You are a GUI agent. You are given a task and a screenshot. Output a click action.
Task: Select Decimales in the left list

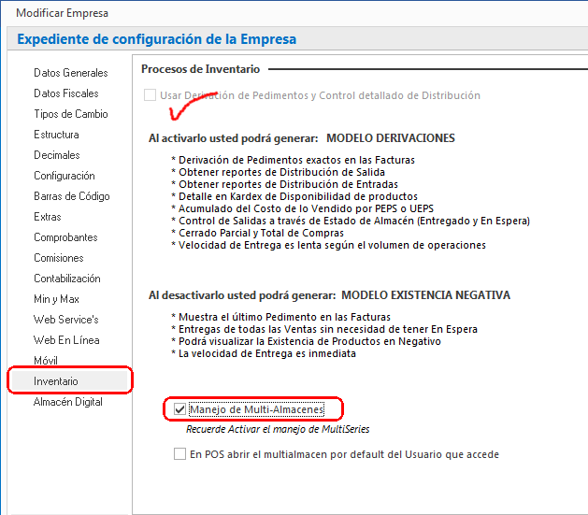pyautogui.click(x=56, y=155)
